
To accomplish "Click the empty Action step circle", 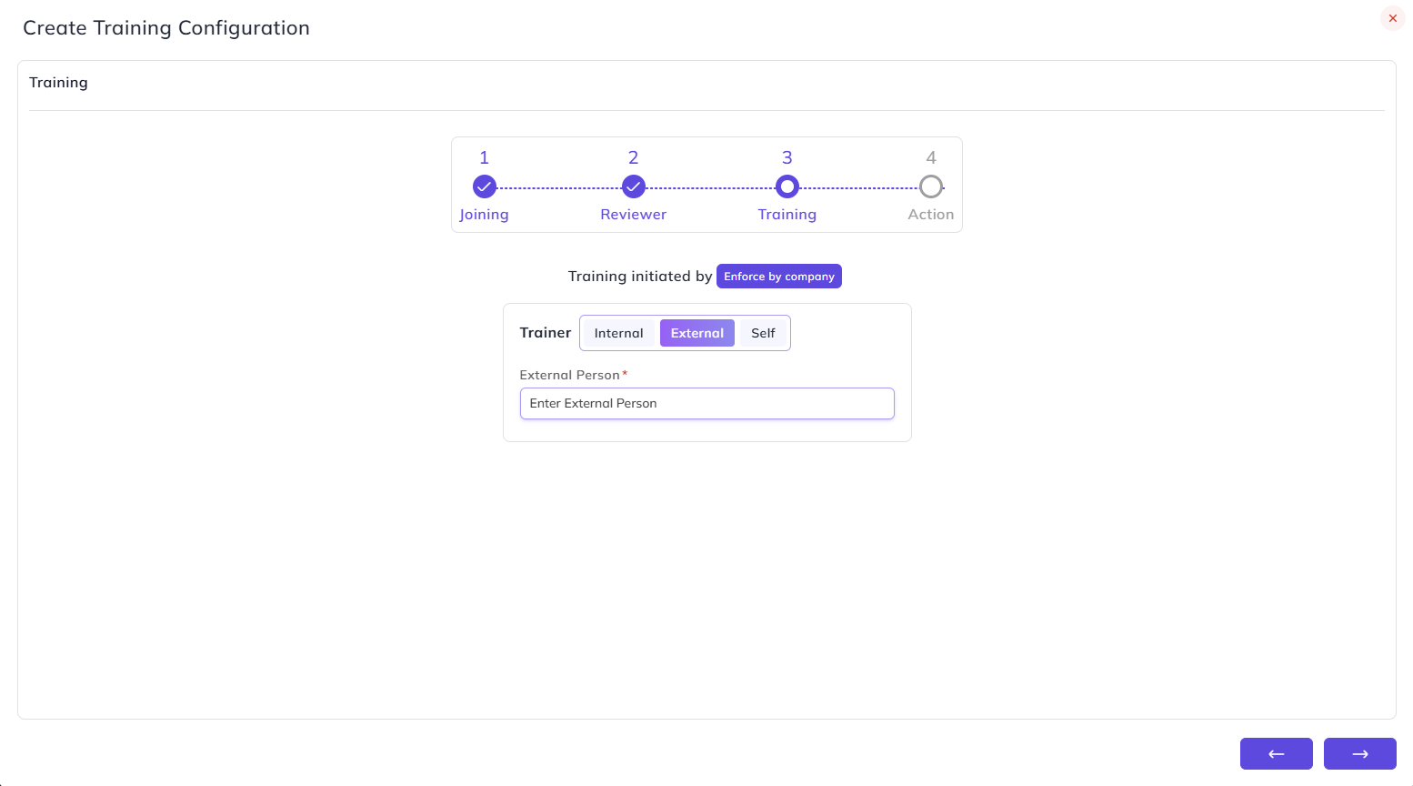I will pyautogui.click(x=931, y=186).
